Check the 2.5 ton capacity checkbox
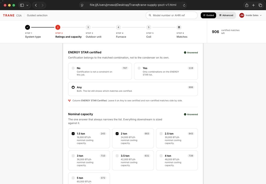The width and height of the screenshot is (266, 184). point(161,134)
